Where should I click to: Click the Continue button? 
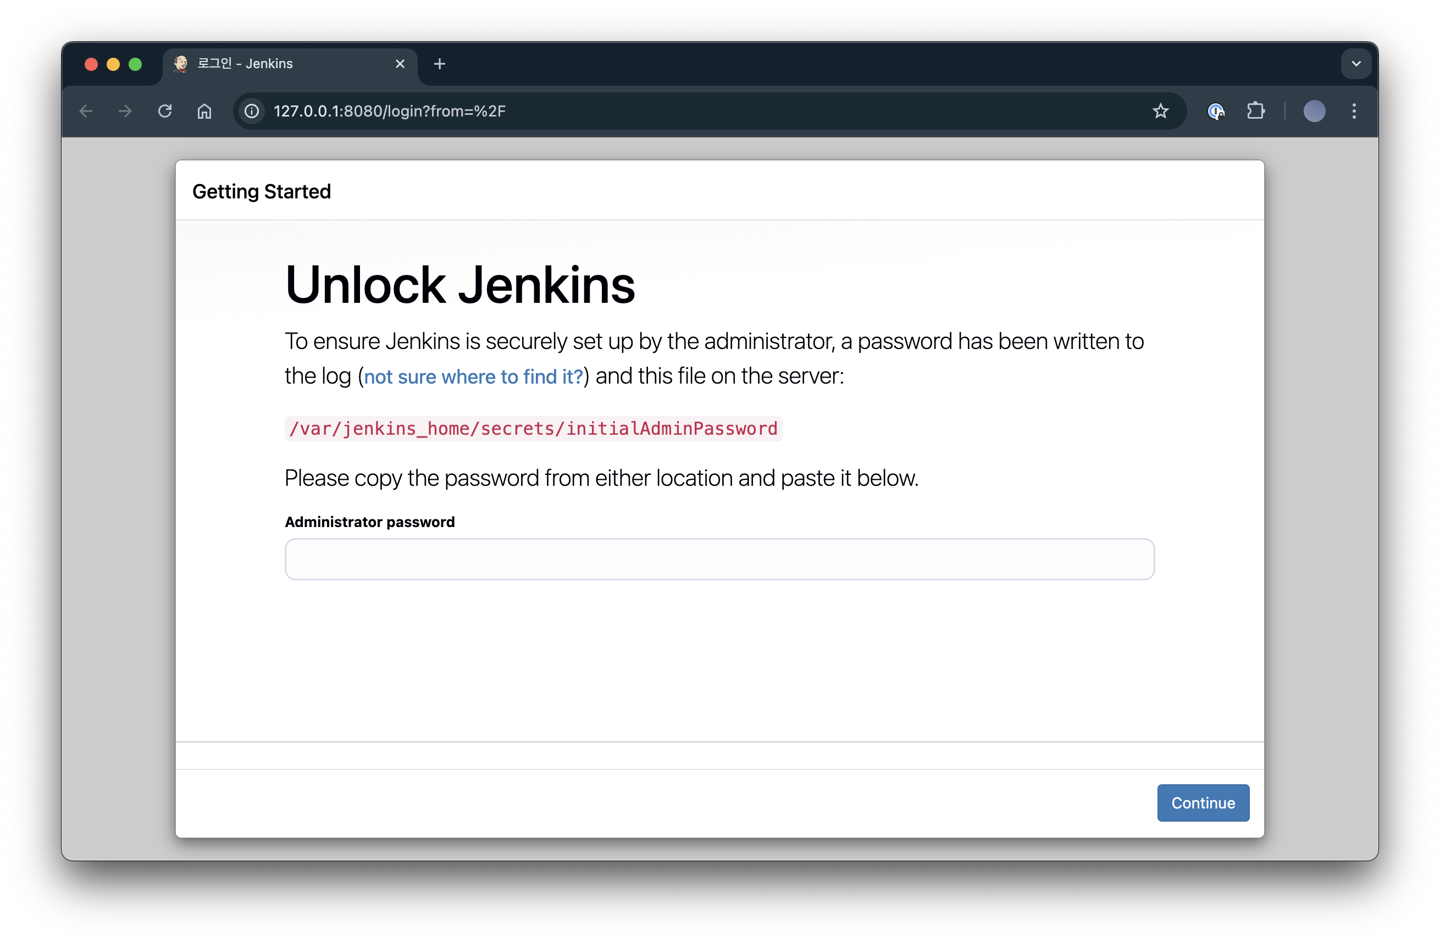1202,803
